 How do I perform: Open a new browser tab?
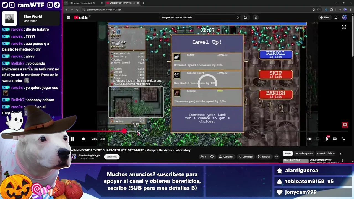[143, 3]
